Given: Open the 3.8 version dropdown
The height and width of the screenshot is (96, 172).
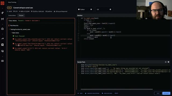Looking at the screenshot, I should click(x=104, y=10).
